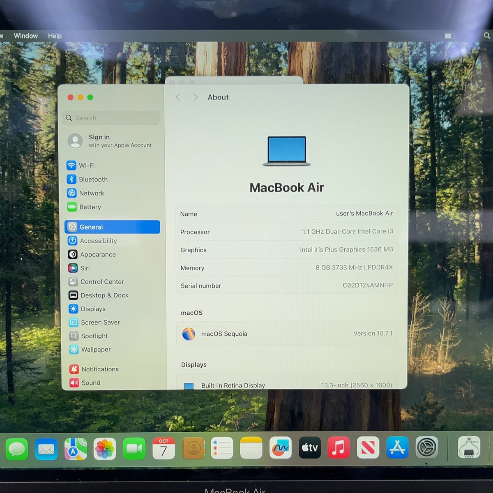Open the Photos app in the Dock
Viewport: 493px width, 493px height.
pyautogui.click(x=105, y=449)
